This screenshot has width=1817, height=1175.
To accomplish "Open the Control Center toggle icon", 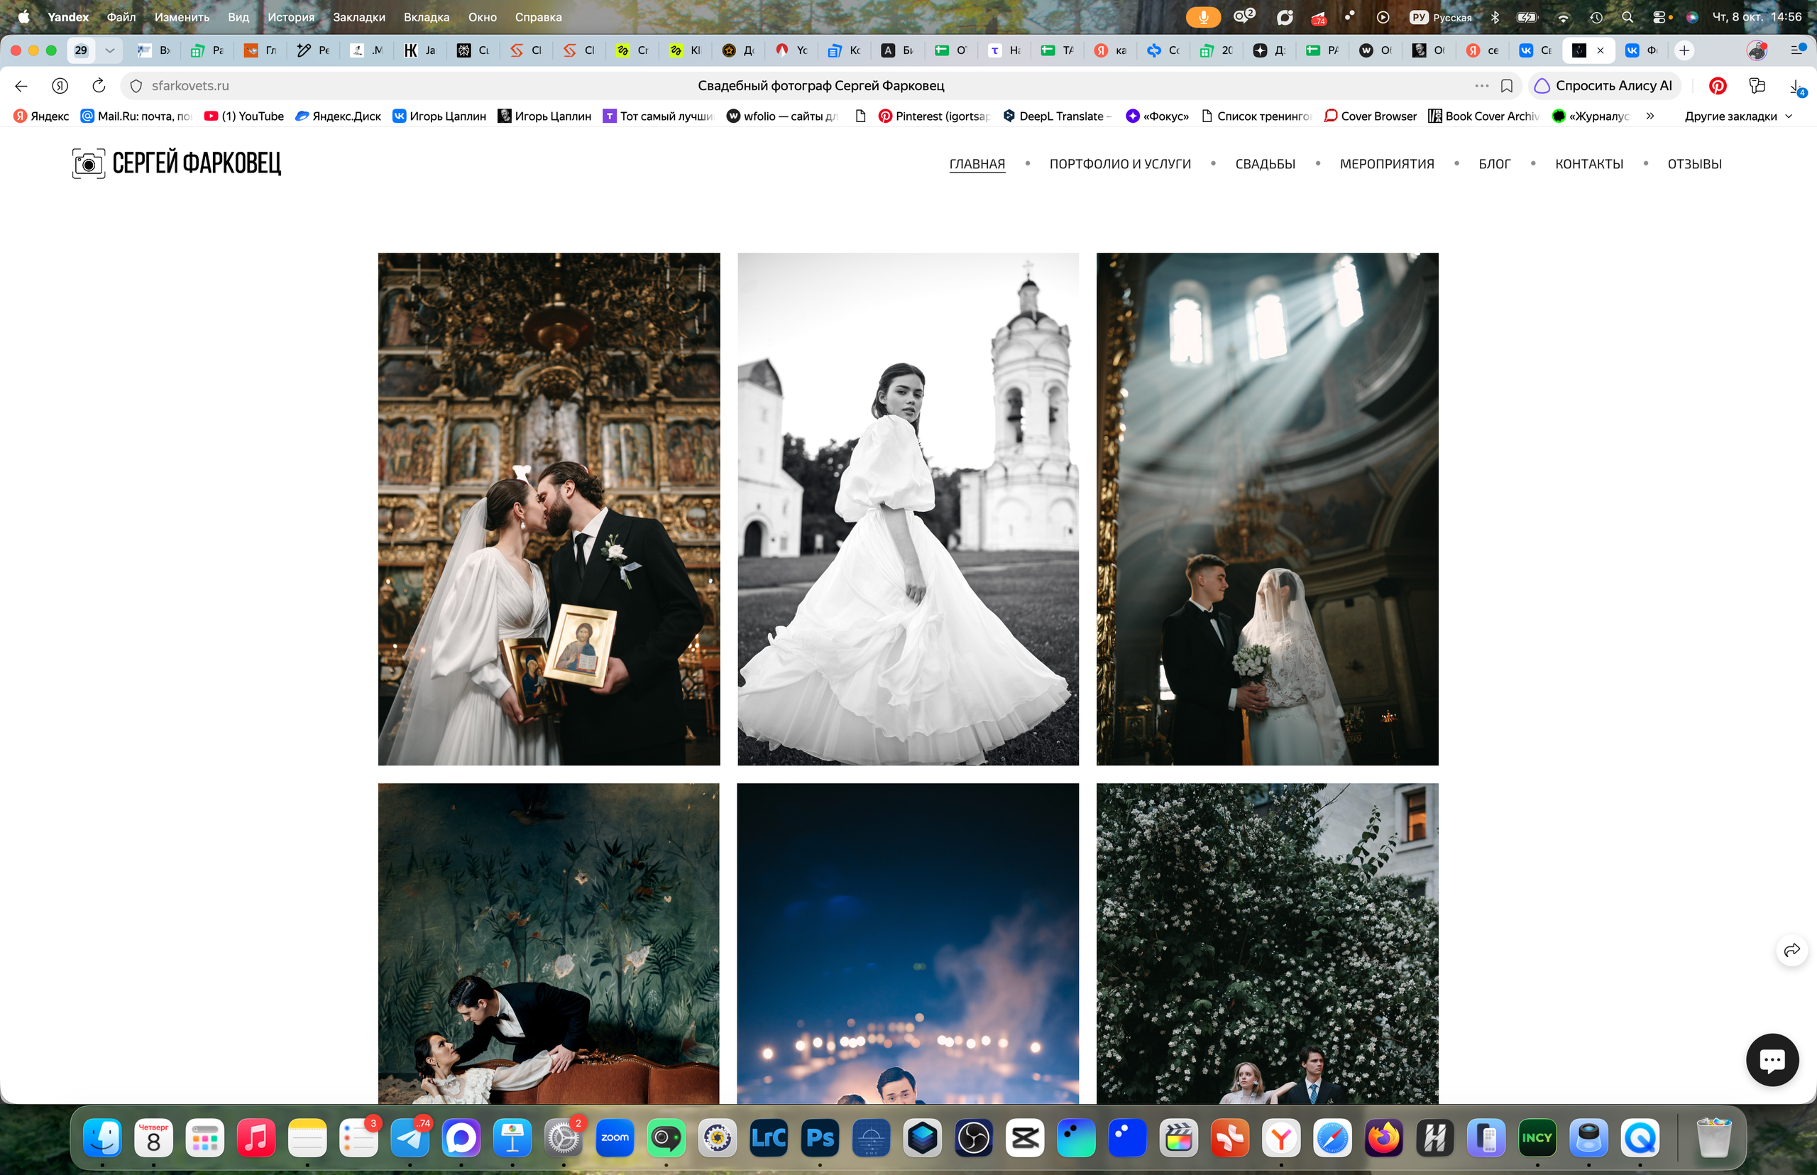I will coord(1659,17).
